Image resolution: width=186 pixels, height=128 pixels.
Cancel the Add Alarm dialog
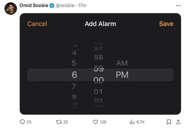(x=37, y=24)
